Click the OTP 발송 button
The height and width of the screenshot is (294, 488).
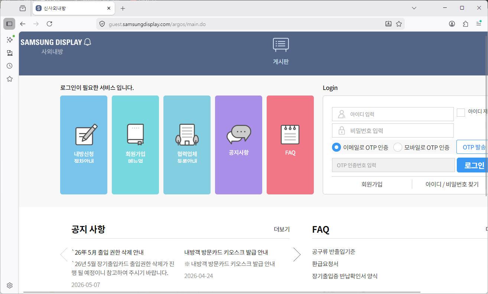(472, 147)
